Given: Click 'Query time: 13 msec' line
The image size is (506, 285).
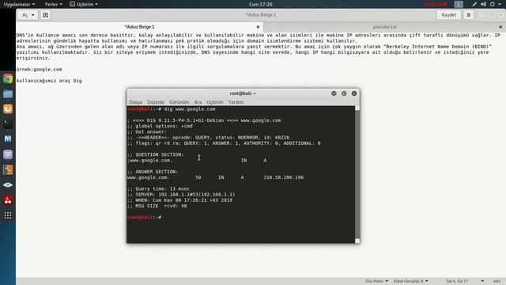Looking at the screenshot, I should click(158, 188).
